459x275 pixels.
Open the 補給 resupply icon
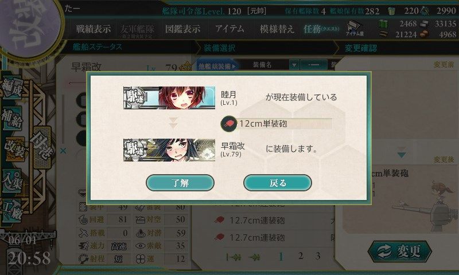12,118
